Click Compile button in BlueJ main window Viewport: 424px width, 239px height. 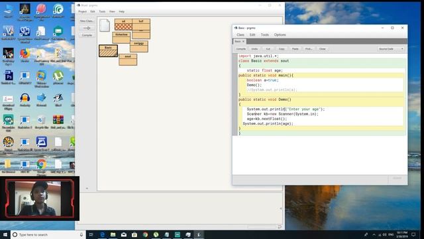pyautogui.click(x=87, y=35)
